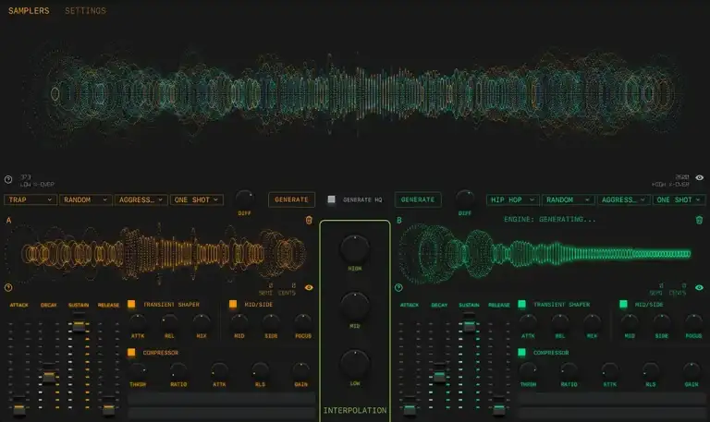Image resolution: width=710 pixels, height=422 pixels.
Task: Toggle the green eye icon under waveform B
Action: point(699,287)
